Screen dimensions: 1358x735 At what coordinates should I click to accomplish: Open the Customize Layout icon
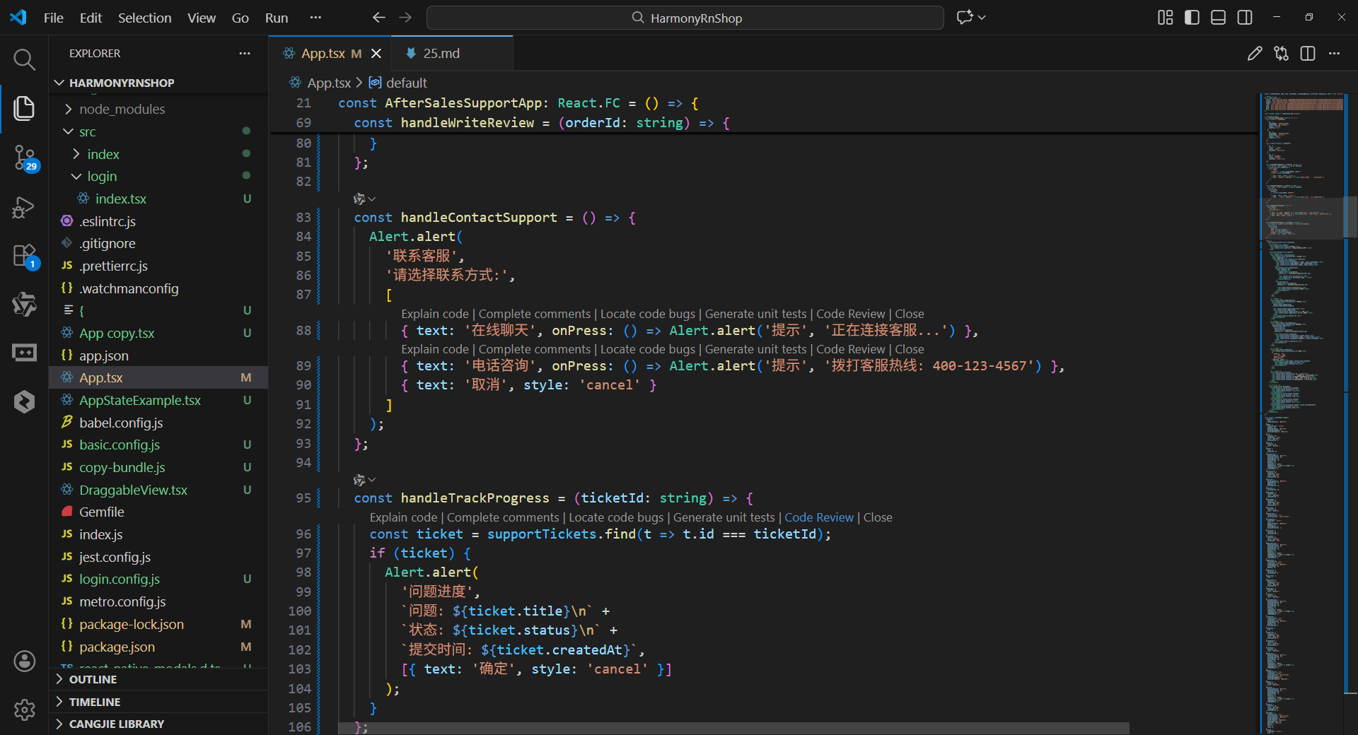coord(1165,18)
